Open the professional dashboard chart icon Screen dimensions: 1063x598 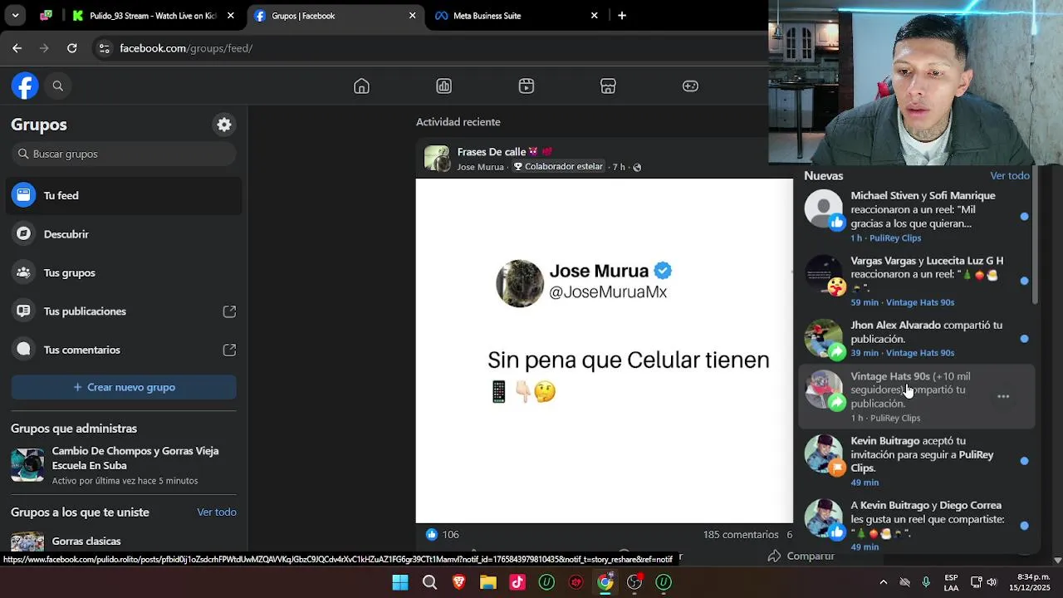pos(443,86)
